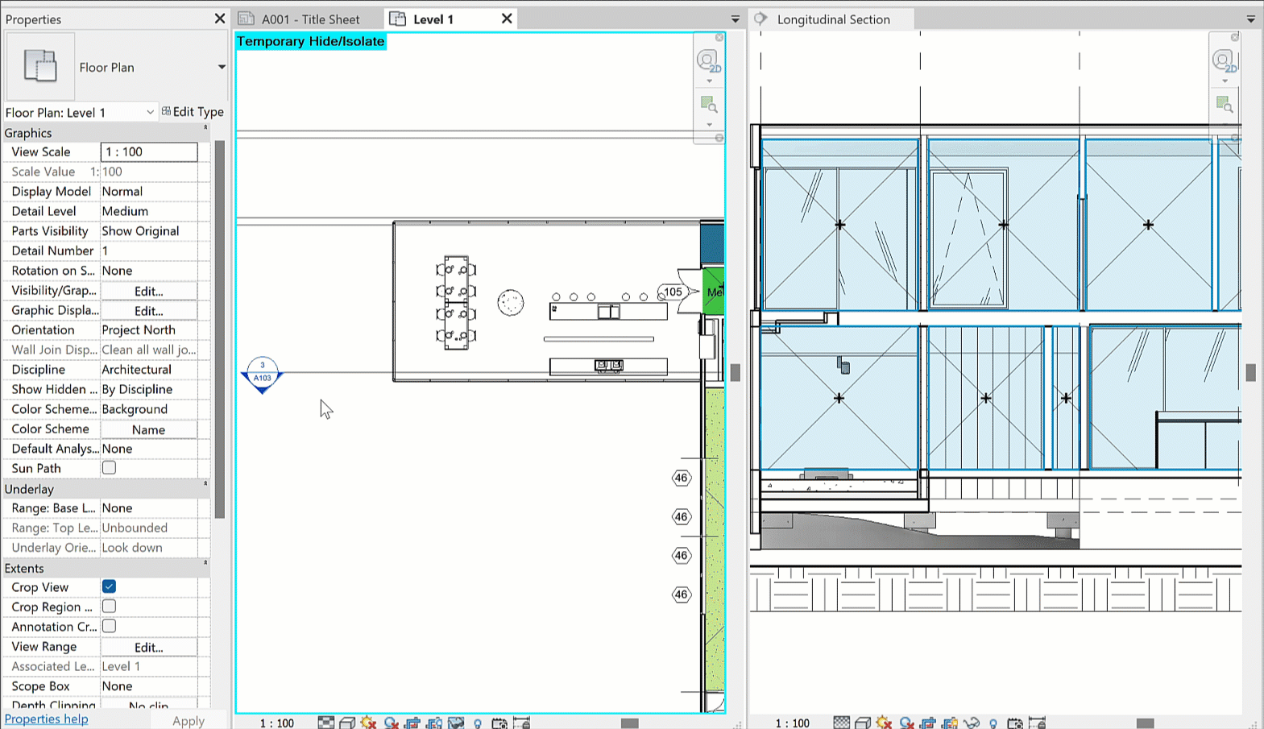
Task: Collapse the Graphics section
Action: pos(205,127)
